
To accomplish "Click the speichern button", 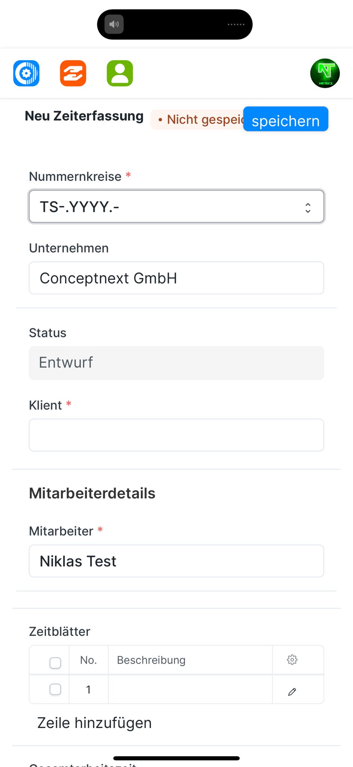I will pyautogui.click(x=285, y=120).
